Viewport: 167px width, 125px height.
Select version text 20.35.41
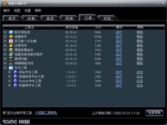click(x=71, y=32)
